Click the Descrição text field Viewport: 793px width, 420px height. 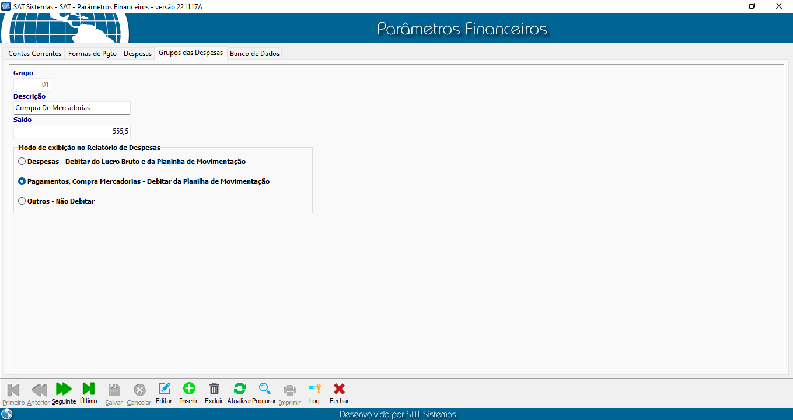point(72,108)
